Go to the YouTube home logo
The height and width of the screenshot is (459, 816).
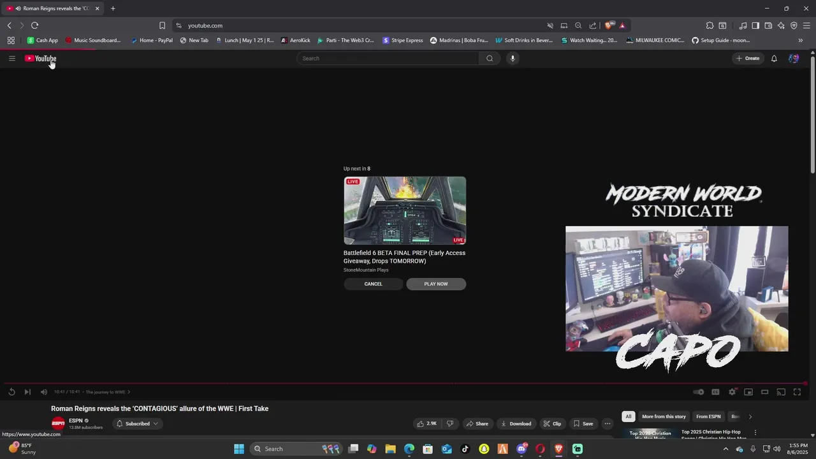coord(41,58)
